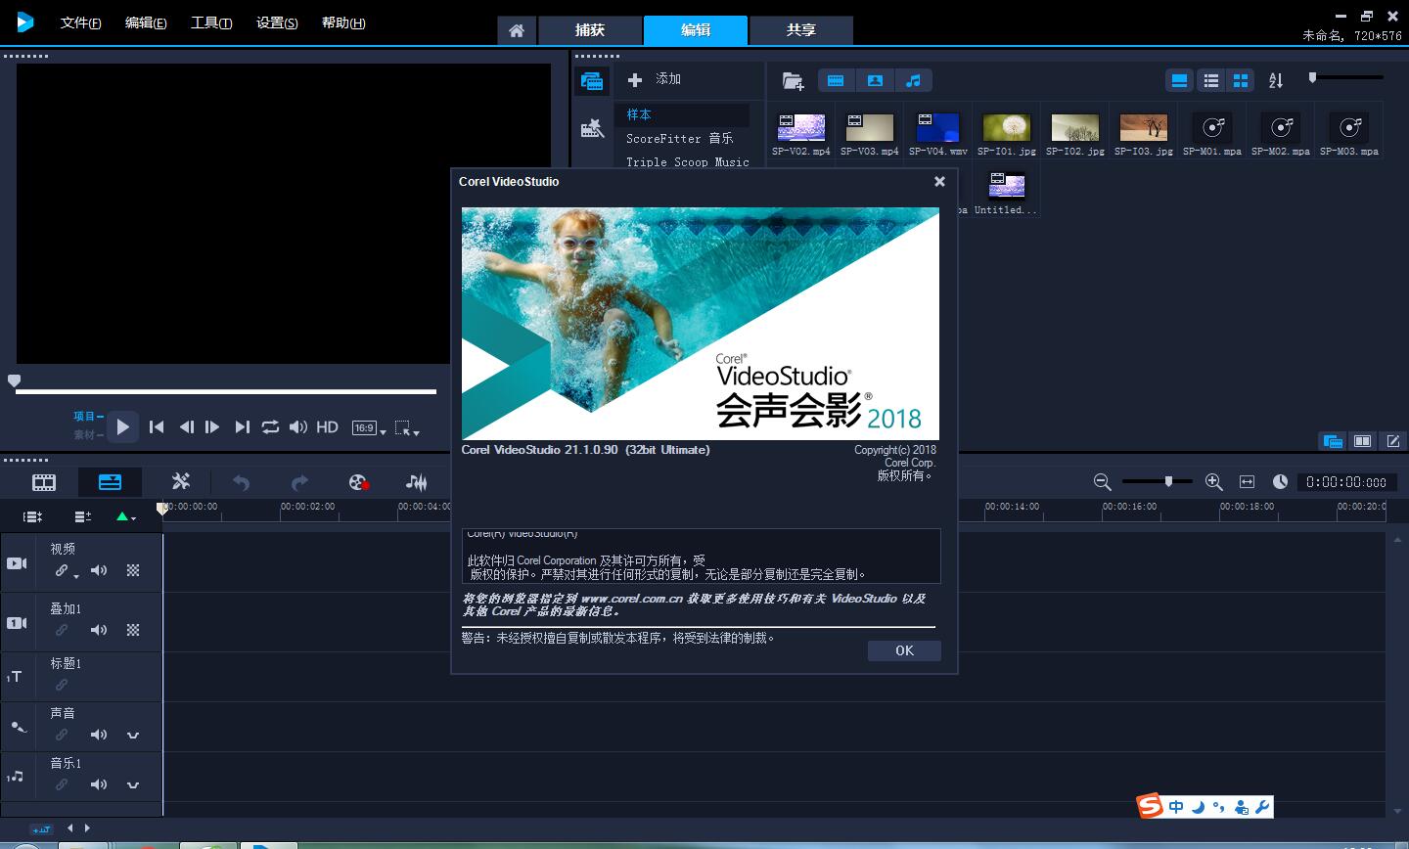The height and width of the screenshot is (849, 1409).
Task: Mute the 叠加1 overlay track speaker
Action: pos(99,630)
